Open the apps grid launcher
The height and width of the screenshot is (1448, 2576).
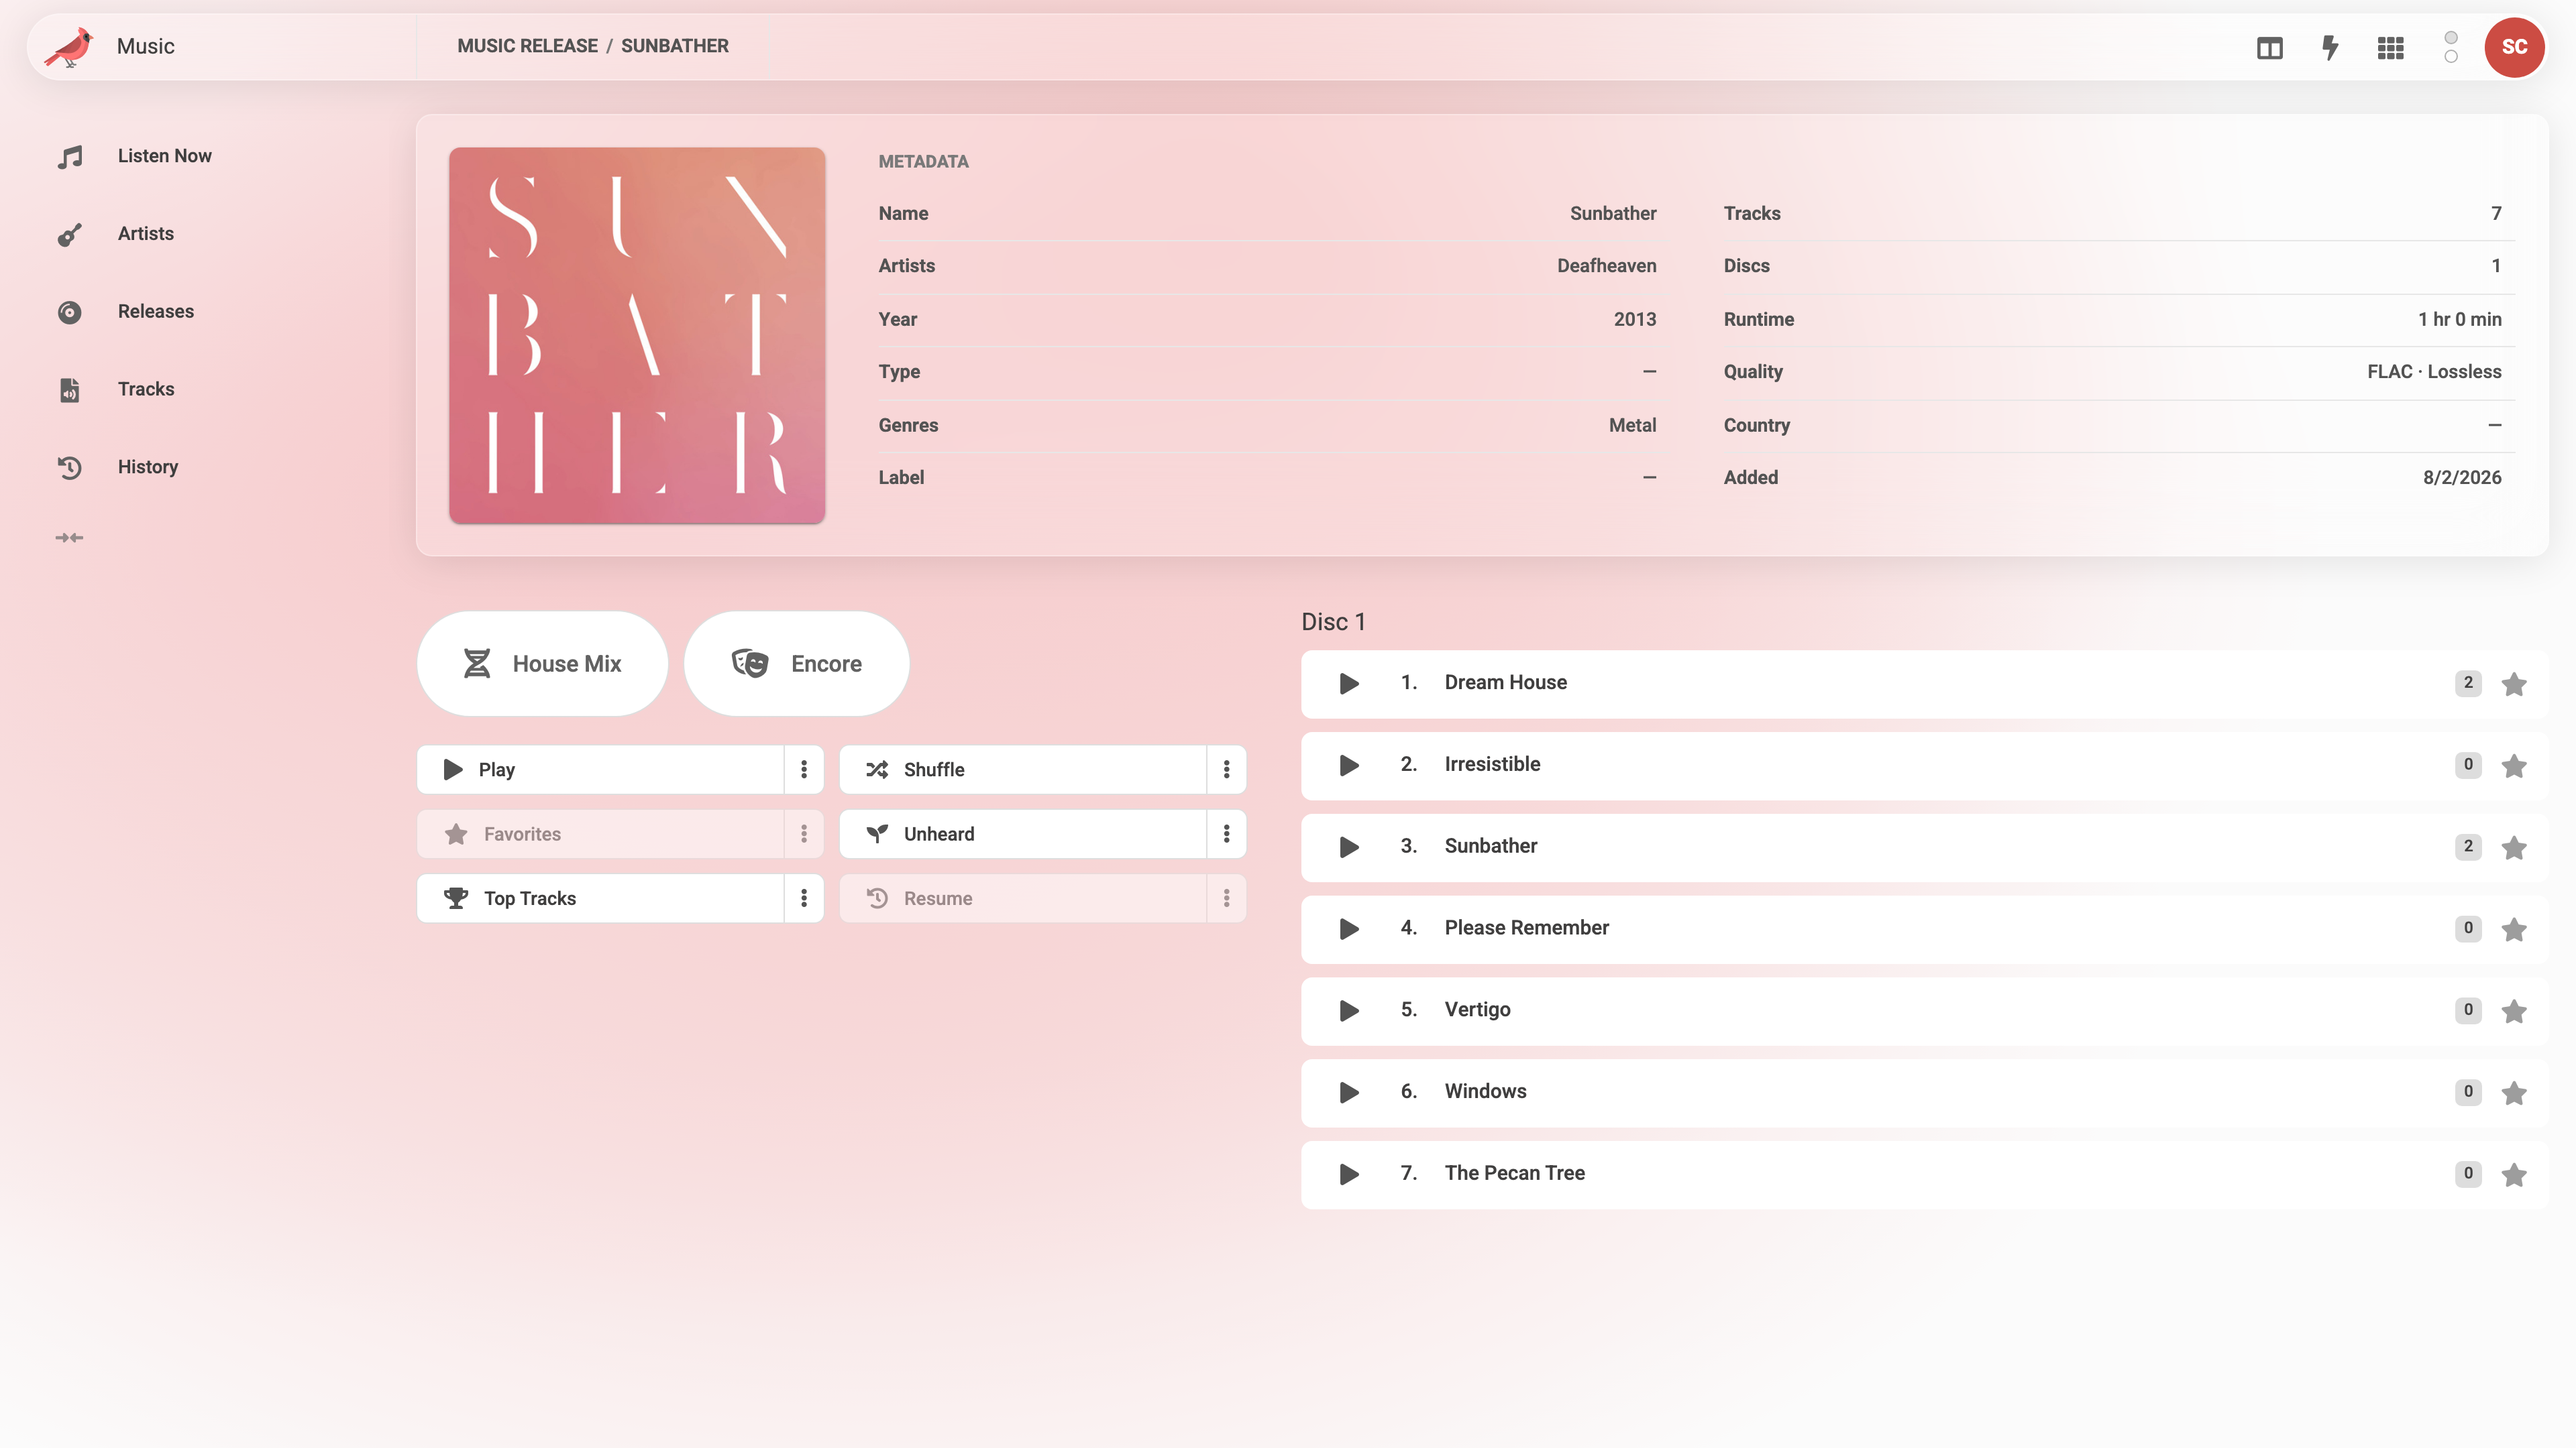[2391, 47]
